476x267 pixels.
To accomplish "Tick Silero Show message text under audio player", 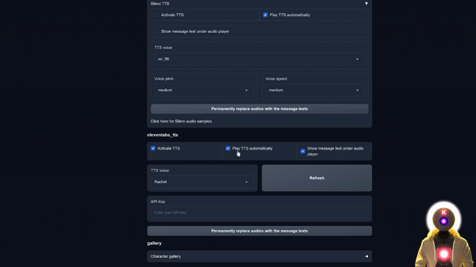I will coord(157,31).
